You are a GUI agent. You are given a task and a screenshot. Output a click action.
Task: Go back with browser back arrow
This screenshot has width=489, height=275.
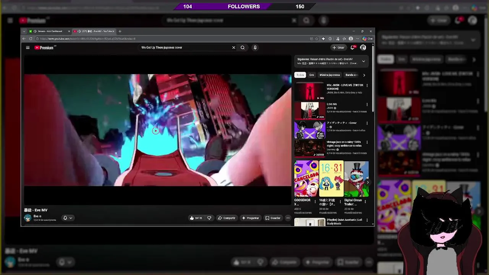pyautogui.click(x=24, y=39)
